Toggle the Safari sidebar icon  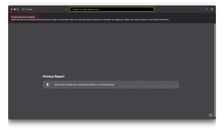24,9
